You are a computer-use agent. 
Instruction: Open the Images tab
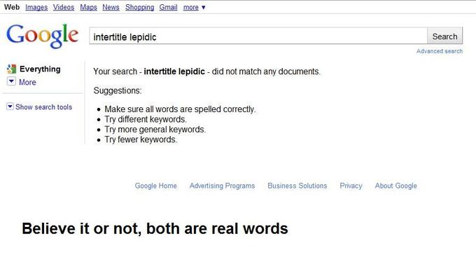[x=36, y=7]
